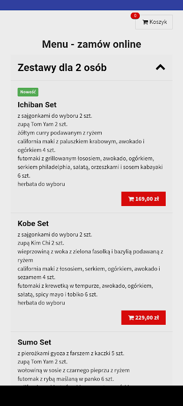The width and height of the screenshot is (183, 406).
Task: Open the Koszyk cart button
Action: point(154,22)
